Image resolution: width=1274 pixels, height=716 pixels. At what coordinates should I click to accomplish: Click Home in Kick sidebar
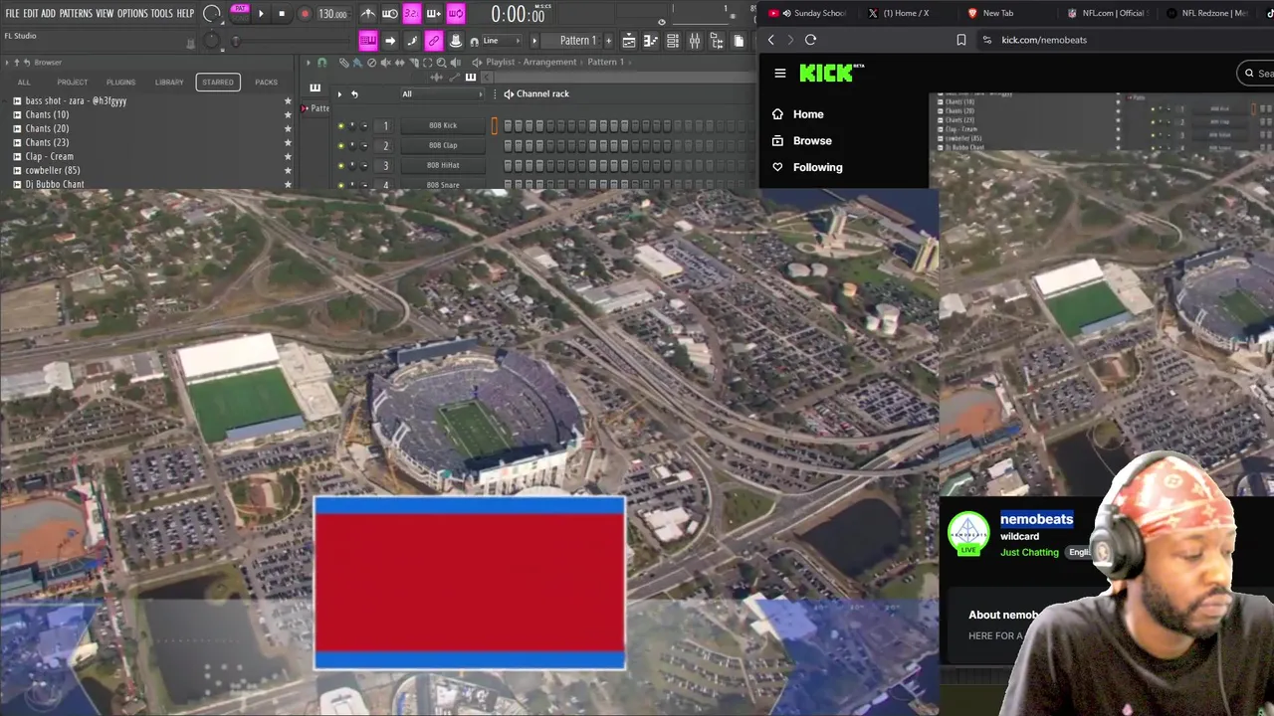click(808, 114)
